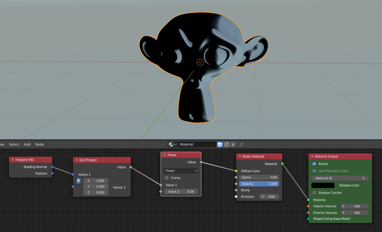Open the Power operation dropdown
This screenshot has width=382, height=232.
181,171
